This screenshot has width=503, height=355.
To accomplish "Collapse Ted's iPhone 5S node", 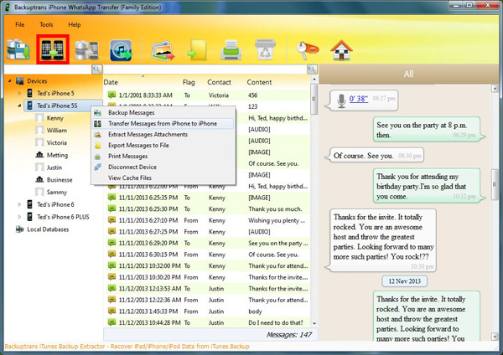I will pos(19,105).
